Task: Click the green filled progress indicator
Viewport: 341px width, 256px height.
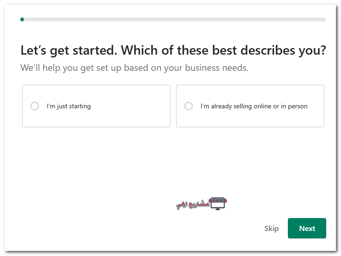Action: (22, 19)
